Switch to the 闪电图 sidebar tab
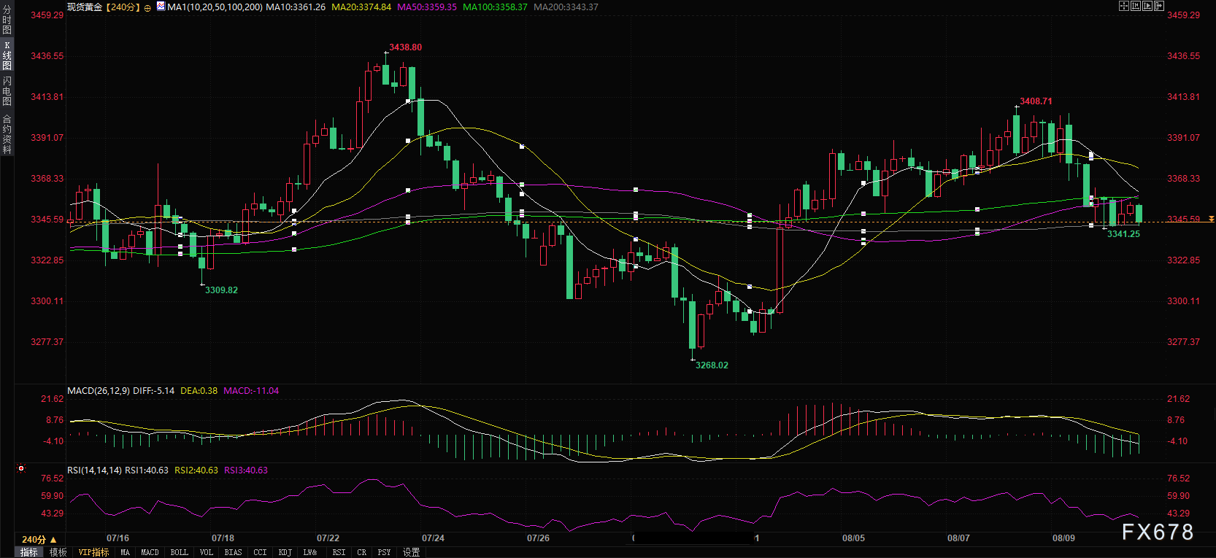Viewport: 1216px width, 558px height. pos(7,91)
